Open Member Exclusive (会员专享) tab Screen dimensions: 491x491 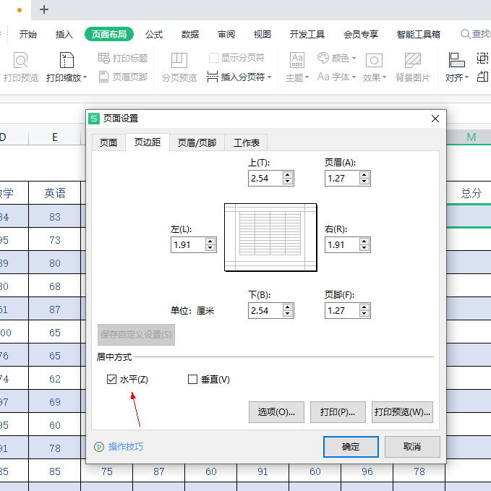coord(361,34)
